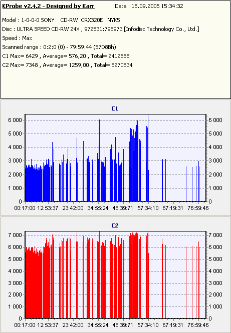
Task: Select the Date line in header
Action: [x=149, y=6]
